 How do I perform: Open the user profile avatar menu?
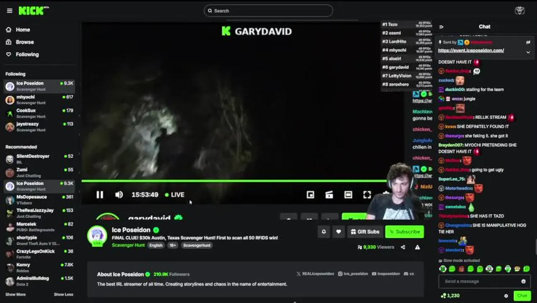519,11
